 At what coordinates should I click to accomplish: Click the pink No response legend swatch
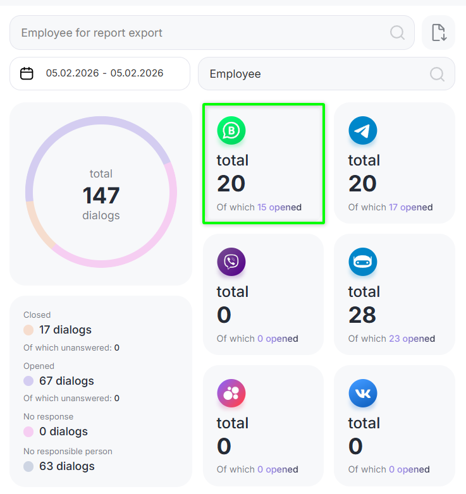(28, 432)
